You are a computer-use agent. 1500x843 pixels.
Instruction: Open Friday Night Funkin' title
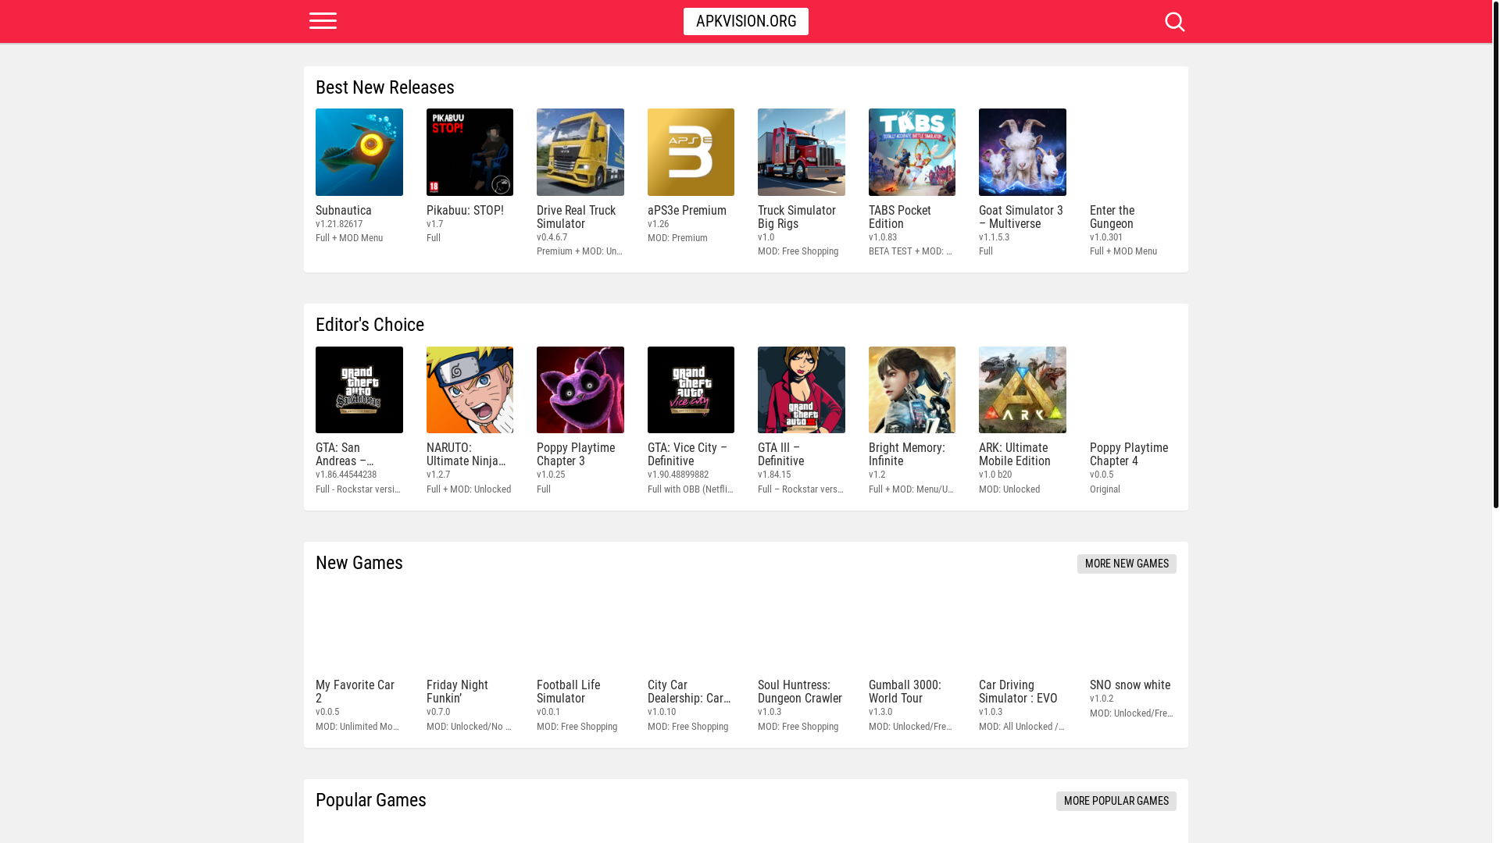[x=457, y=692]
